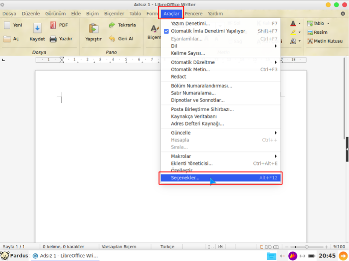This screenshot has width=349, height=261.
Task: Apply the yellow highlighting marker icon
Action: tap(293, 32)
